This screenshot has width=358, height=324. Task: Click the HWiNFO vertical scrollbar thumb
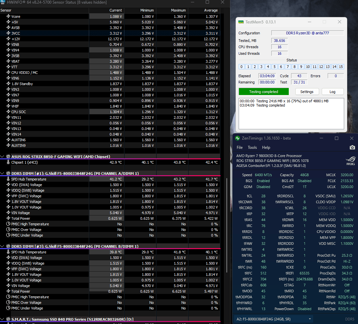pyautogui.click(x=227, y=225)
